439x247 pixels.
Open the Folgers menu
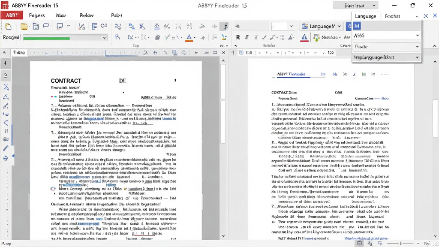pyautogui.click(x=37, y=15)
